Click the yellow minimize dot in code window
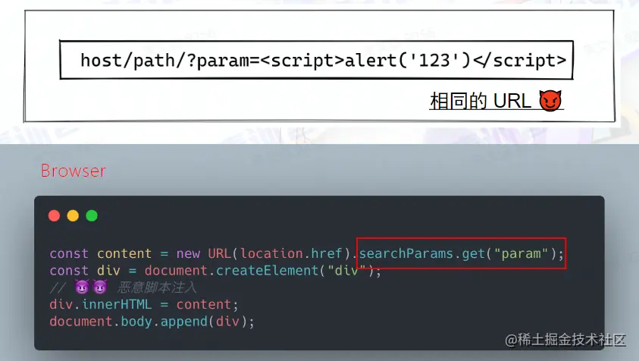The width and height of the screenshot is (639, 361). tap(73, 215)
